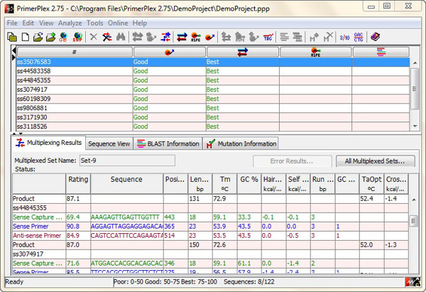The width and height of the screenshot is (426, 292).
Task: Select sequence row ss3118526
Action: tap(213, 126)
